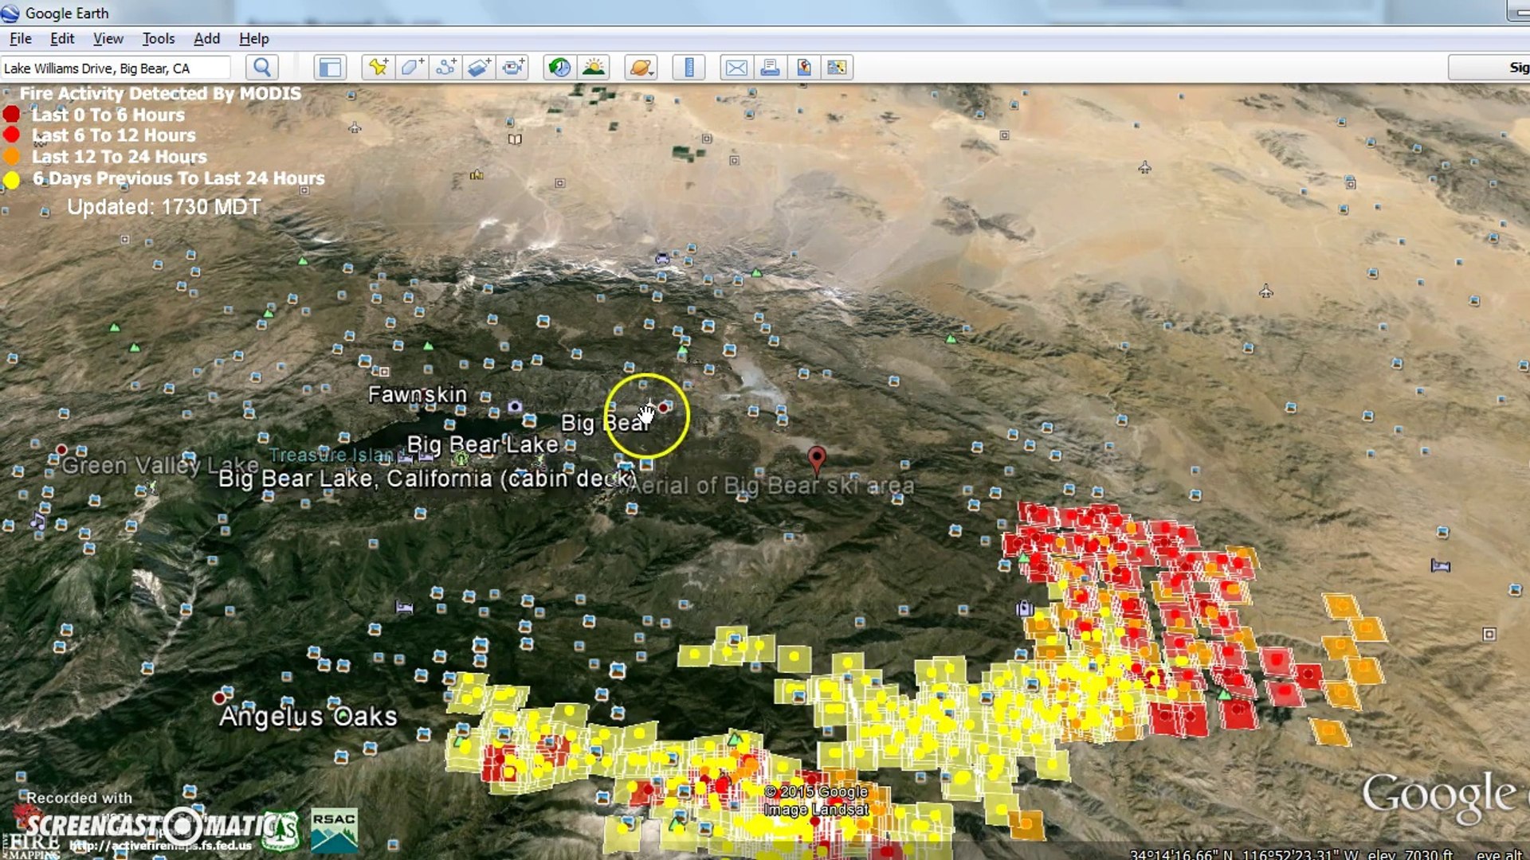Screen dimensions: 1530x860
Task: Click the Search magnifier button
Action: point(261,68)
